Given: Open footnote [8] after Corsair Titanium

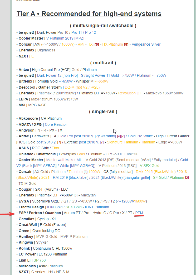Looking at the screenshot, I should pos(86,172).
